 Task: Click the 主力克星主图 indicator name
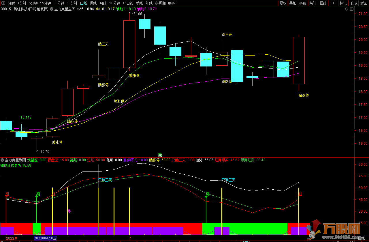(65, 9)
